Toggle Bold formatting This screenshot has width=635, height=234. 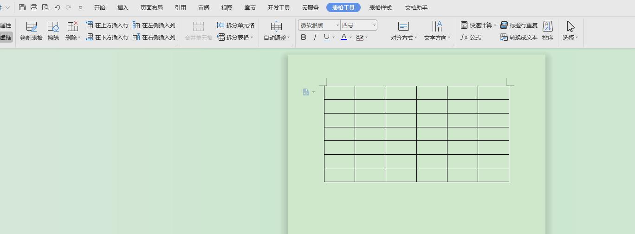pyautogui.click(x=304, y=37)
